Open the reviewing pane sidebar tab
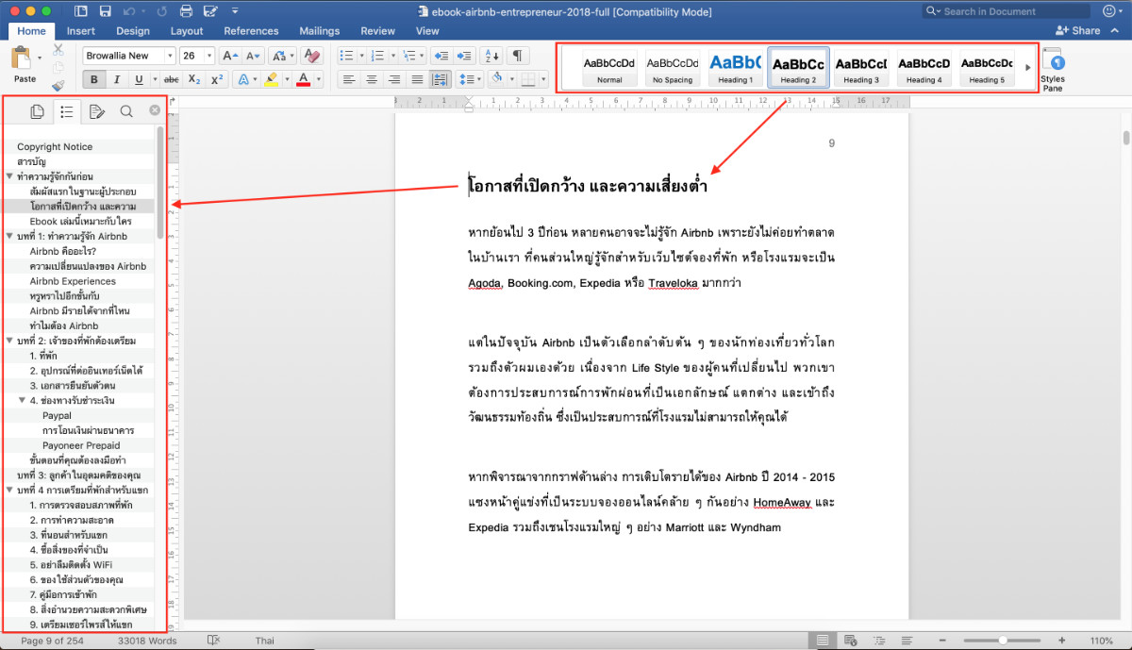 click(96, 112)
